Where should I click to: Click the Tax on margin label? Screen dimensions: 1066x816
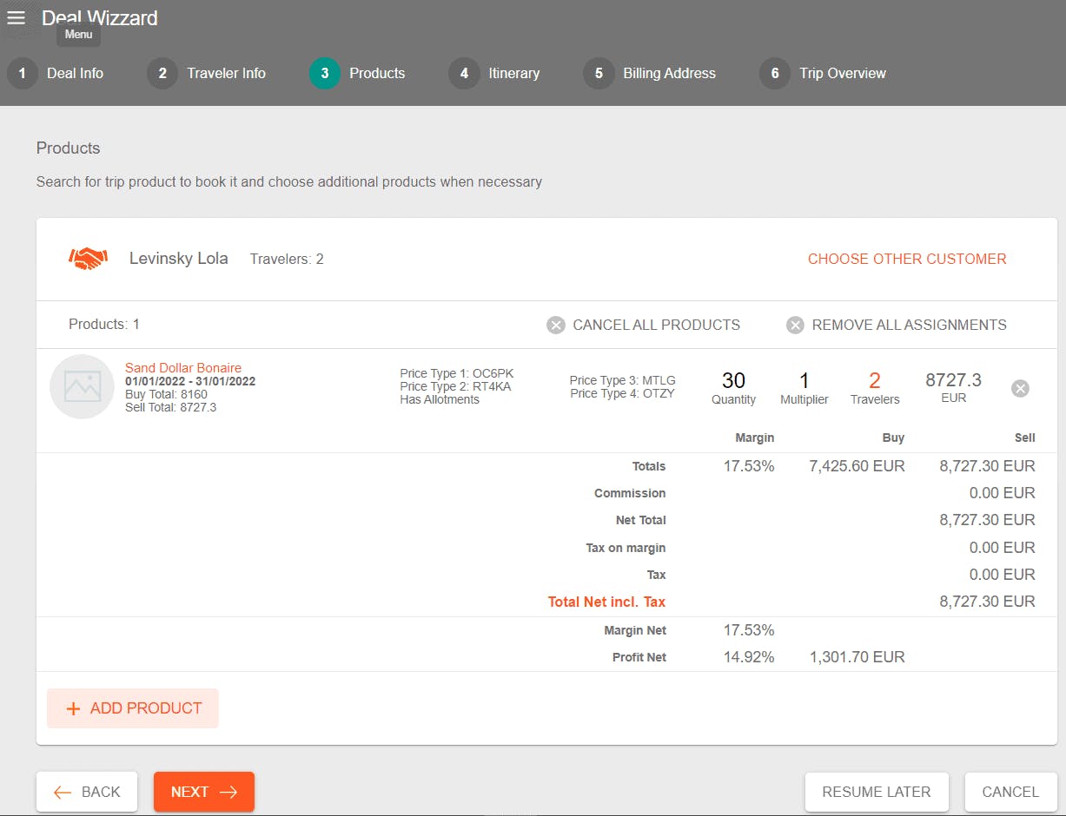[x=626, y=548]
